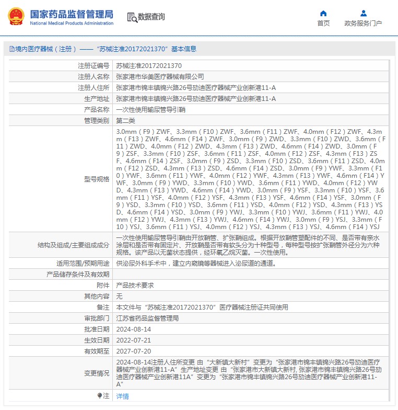Click the 变更情况 label
Viewport: 398px width, 410px height.
[x=97, y=373]
